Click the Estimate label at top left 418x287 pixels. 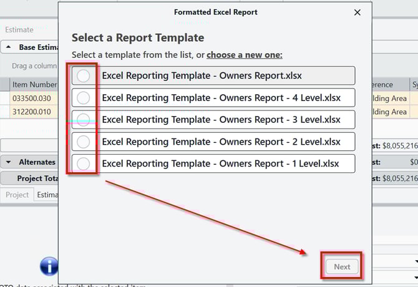point(19,29)
